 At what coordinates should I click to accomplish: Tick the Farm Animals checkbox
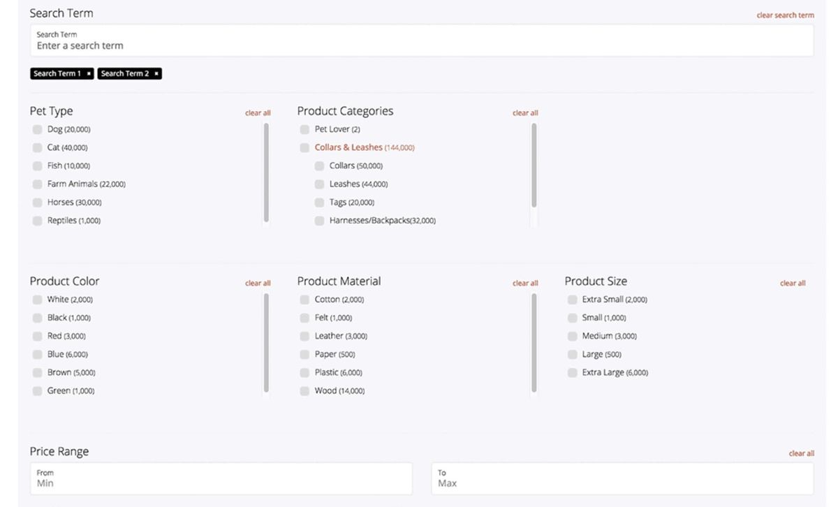(37, 184)
